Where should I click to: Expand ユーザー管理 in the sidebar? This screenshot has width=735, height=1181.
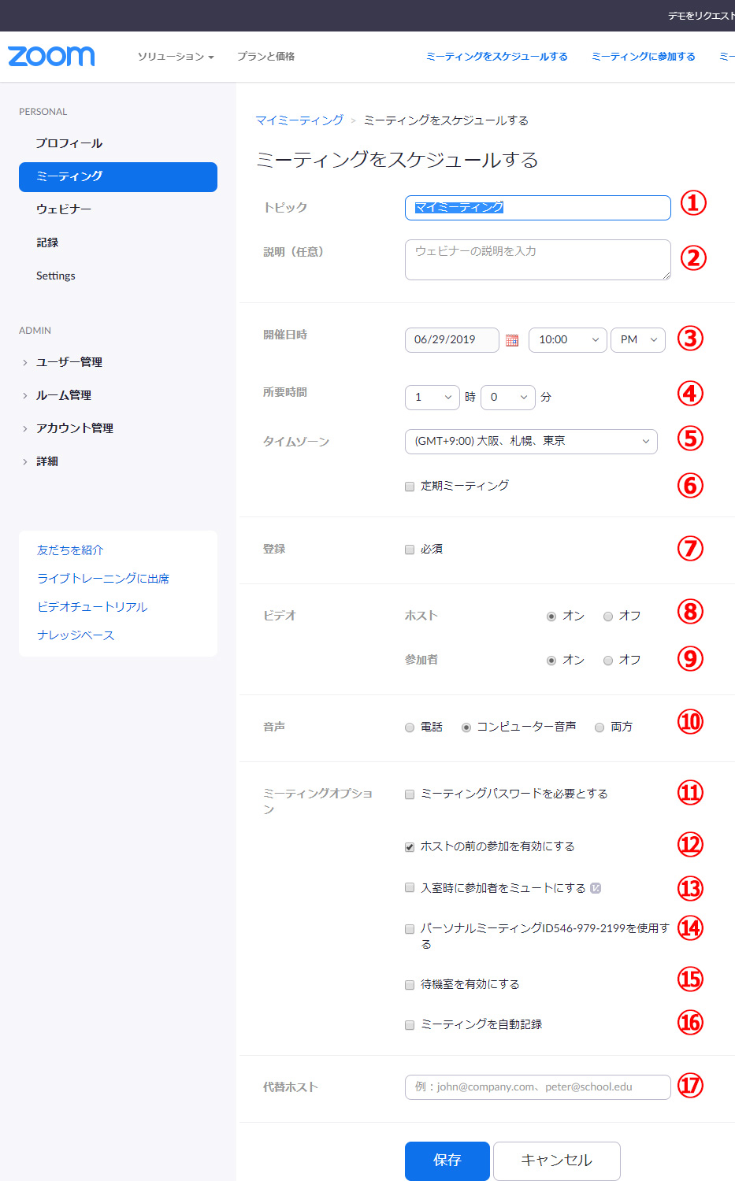pyautogui.click(x=69, y=362)
